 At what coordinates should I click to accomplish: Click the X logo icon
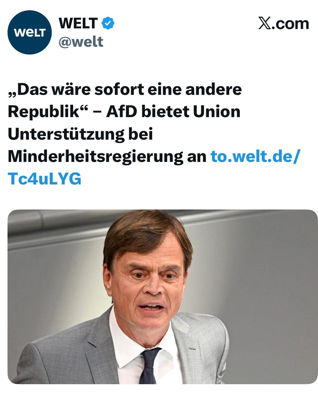click(x=264, y=23)
